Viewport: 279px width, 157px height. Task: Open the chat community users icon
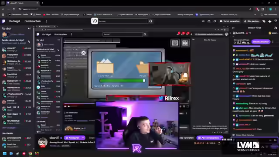point(276,28)
